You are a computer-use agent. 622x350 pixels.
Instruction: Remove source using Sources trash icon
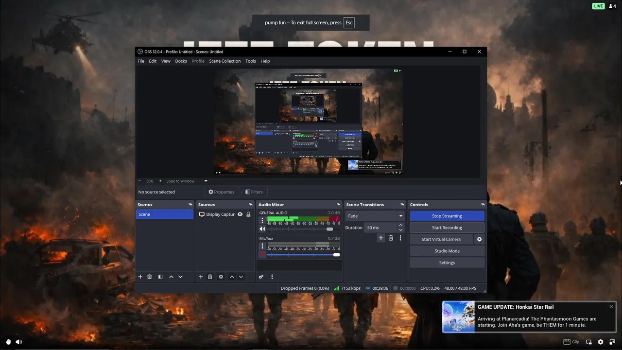coord(210,277)
